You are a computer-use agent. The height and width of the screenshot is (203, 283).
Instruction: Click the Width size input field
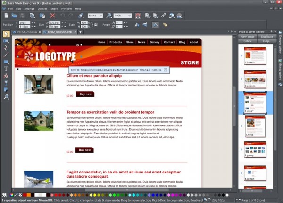(55, 23)
